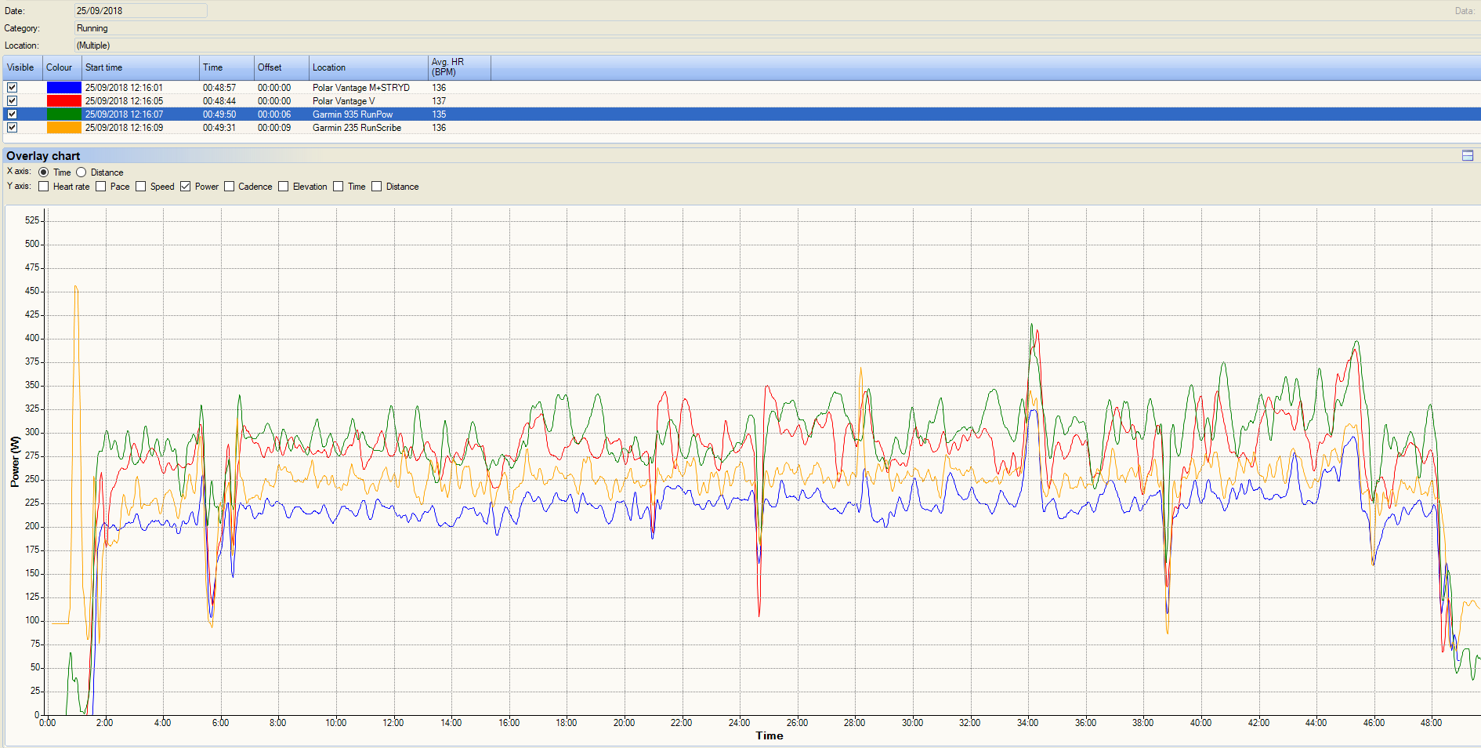Image resolution: width=1481 pixels, height=748 pixels.
Task: Select Distance for the X axis
Action: point(81,172)
